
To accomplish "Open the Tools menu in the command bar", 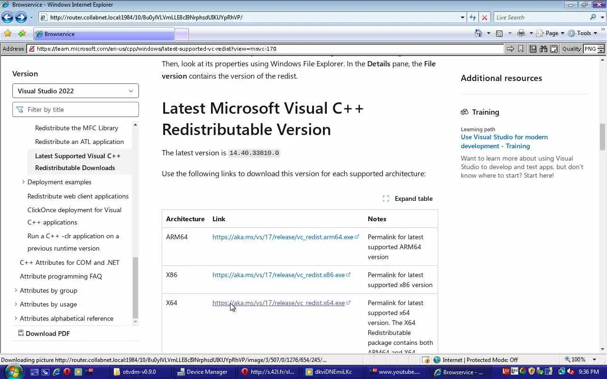I will 582,33.
